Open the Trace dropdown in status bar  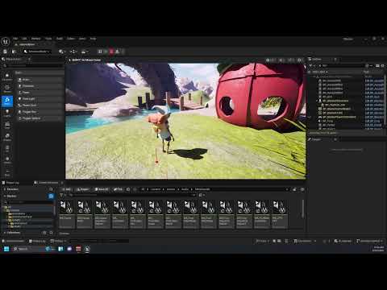pyautogui.click(x=262, y=241)
